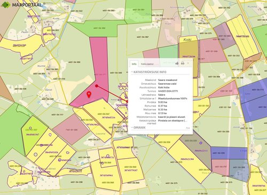
Task: Open the Kalkulaator tab
Action: pos(147,64)
